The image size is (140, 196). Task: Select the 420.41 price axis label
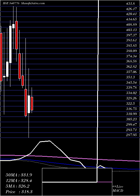click(131, 14)
